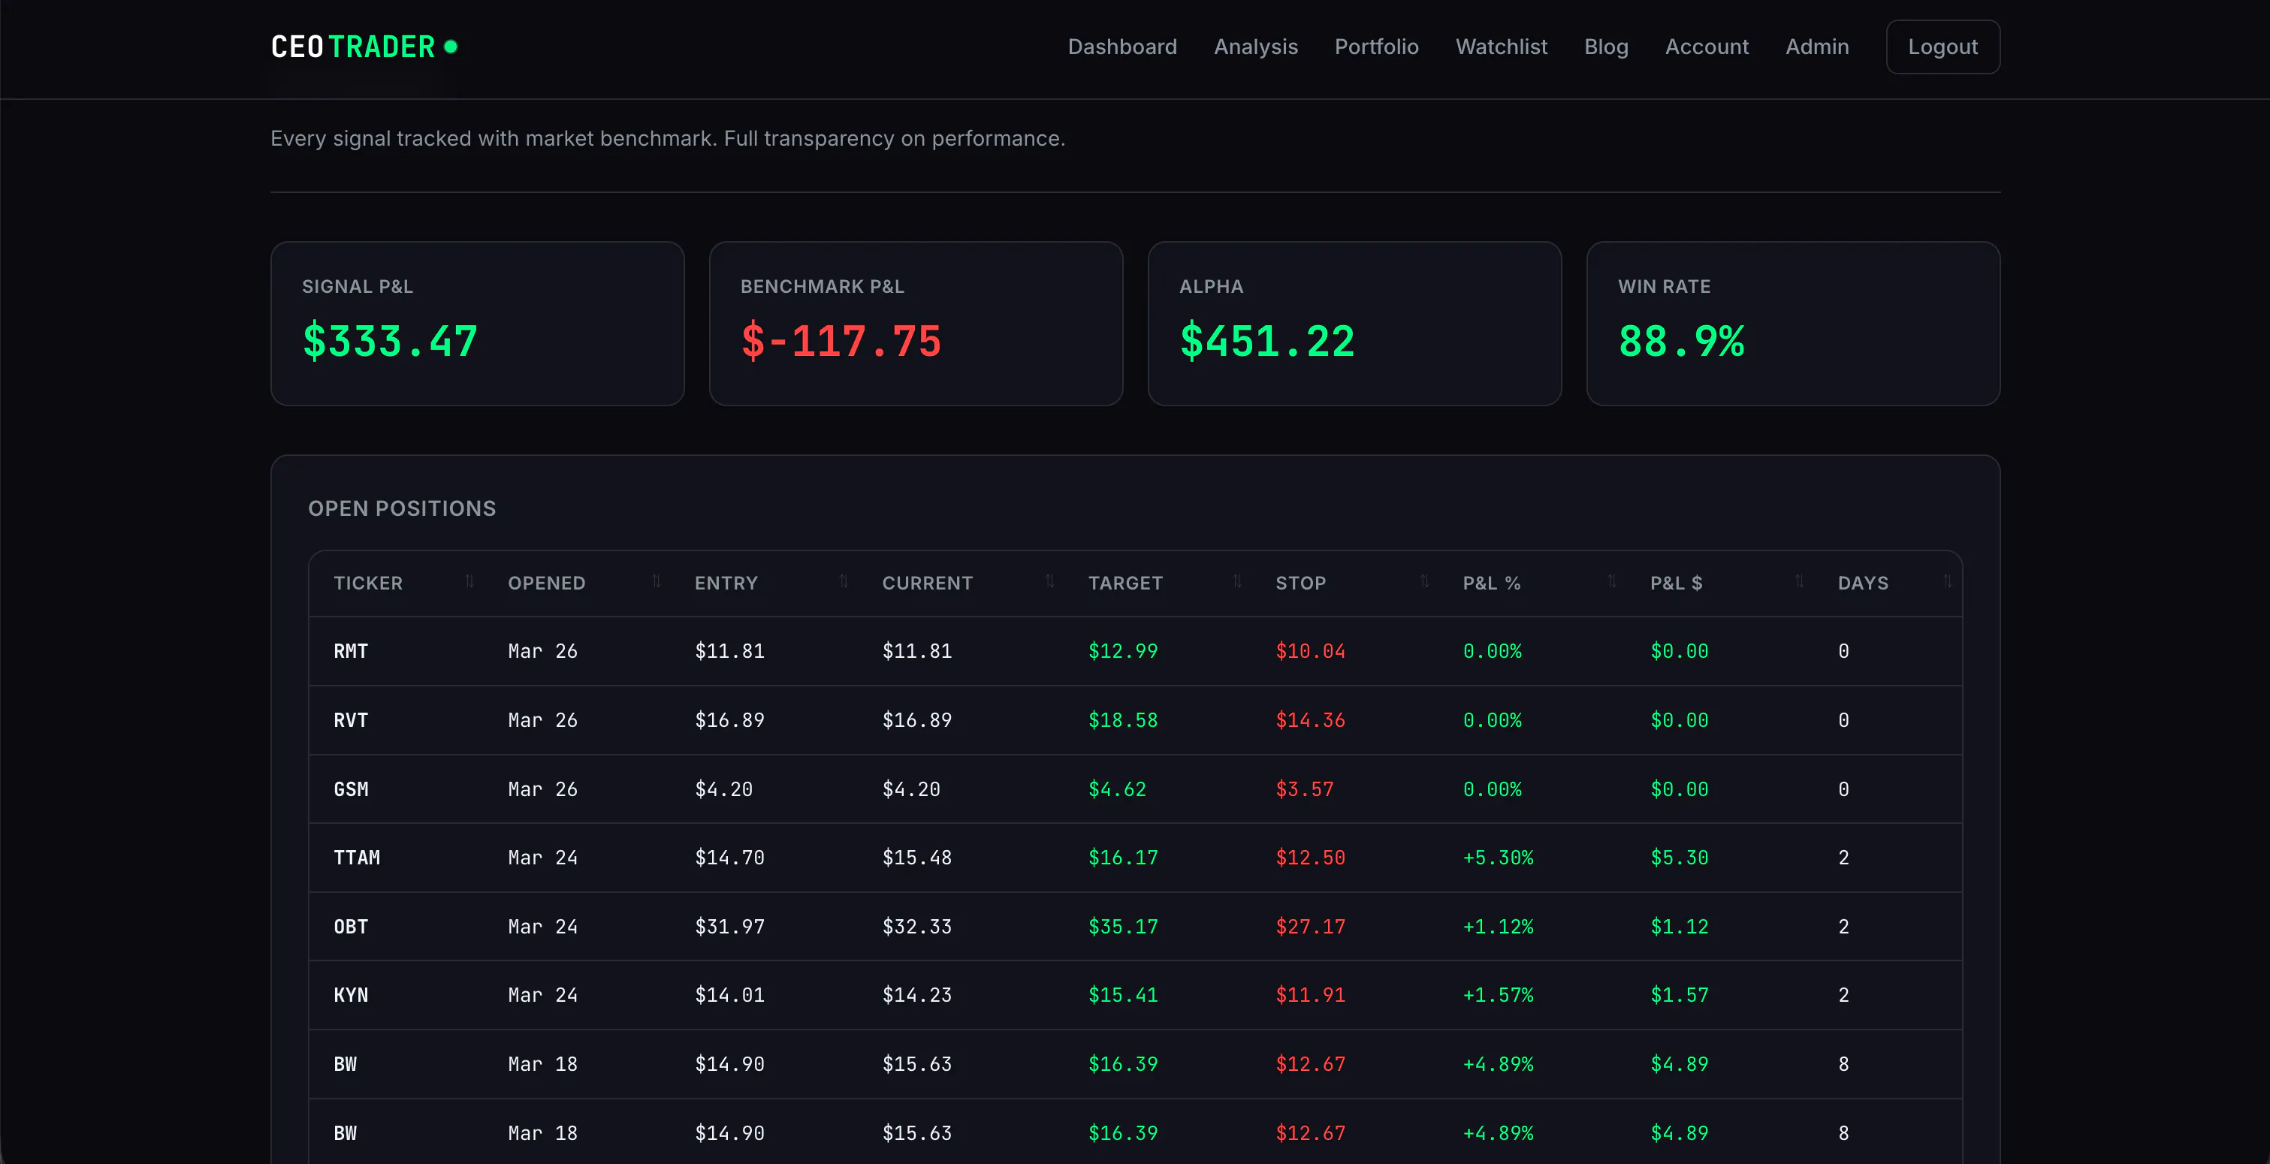The image size is (2270, 1164).
Task: Click the BENCHMARK P&L card label
Action: pyautogui.click(x=823, y=286)
